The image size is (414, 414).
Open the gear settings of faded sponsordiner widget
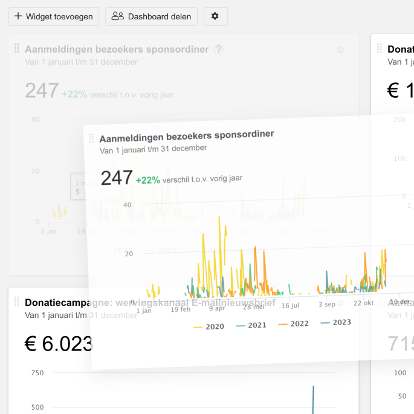[341, 50]
